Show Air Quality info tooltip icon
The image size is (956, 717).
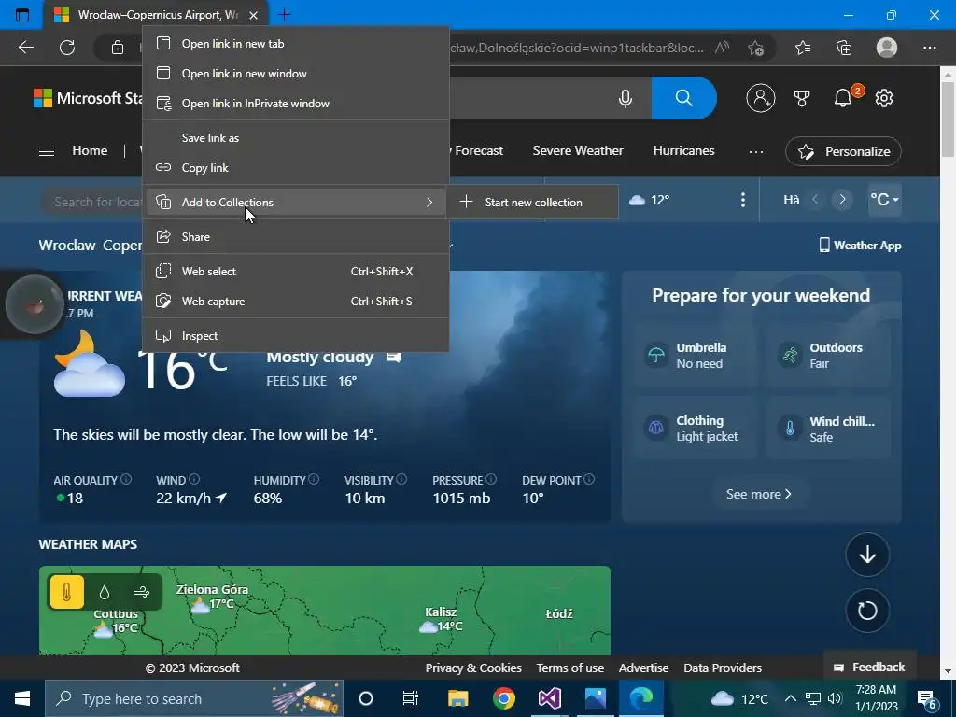(x=126, y=479)
